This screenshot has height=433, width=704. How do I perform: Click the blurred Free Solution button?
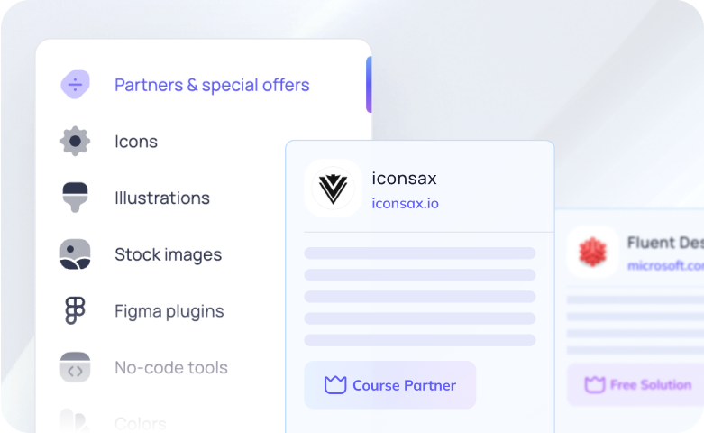tap(635, 384)
